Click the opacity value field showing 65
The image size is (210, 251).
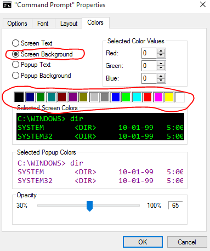tap(175, 206)
